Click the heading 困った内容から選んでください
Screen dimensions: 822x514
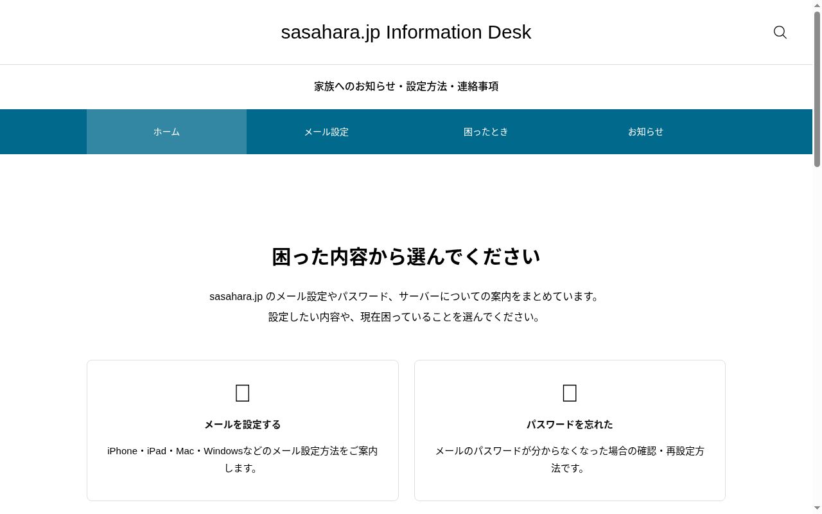(406, 257)
